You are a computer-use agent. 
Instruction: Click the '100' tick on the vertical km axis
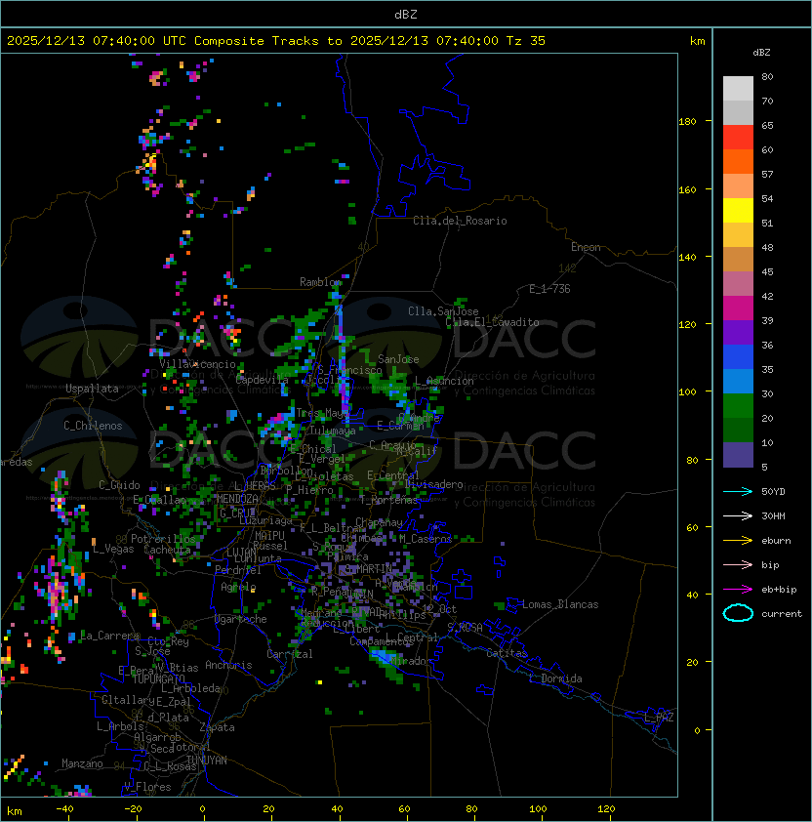click(687, 392)
